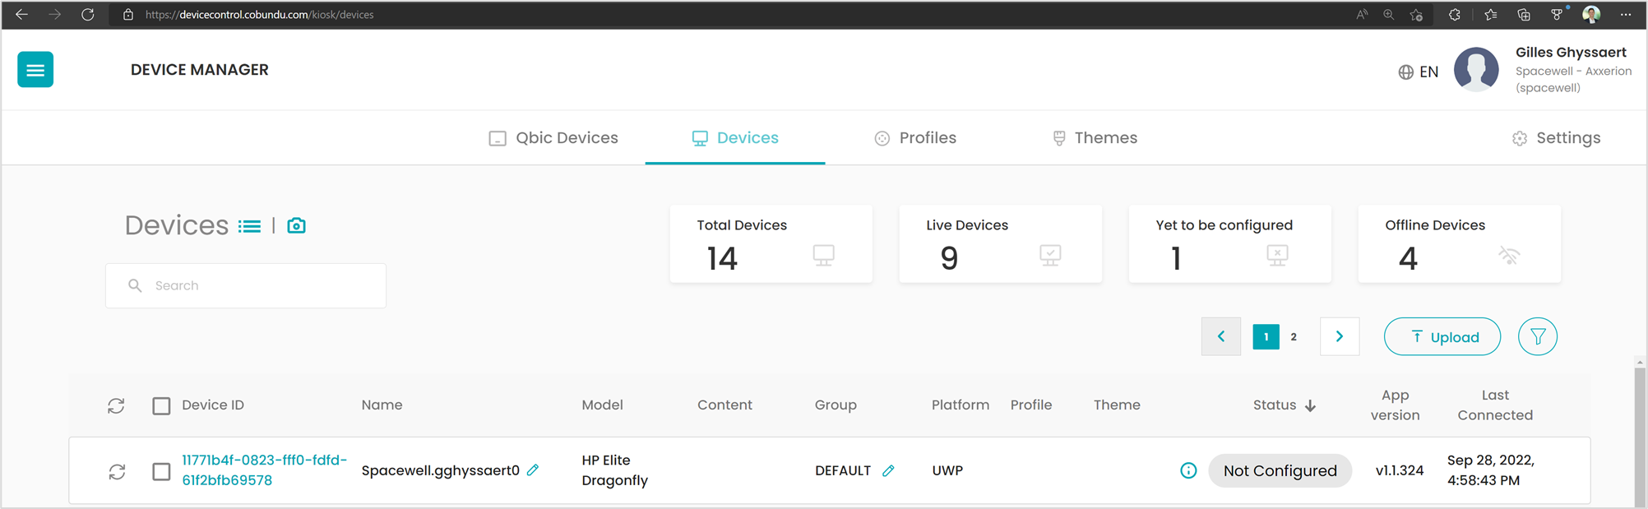
Task: Open browser read aloud
Action: (x=1362, y=15)
